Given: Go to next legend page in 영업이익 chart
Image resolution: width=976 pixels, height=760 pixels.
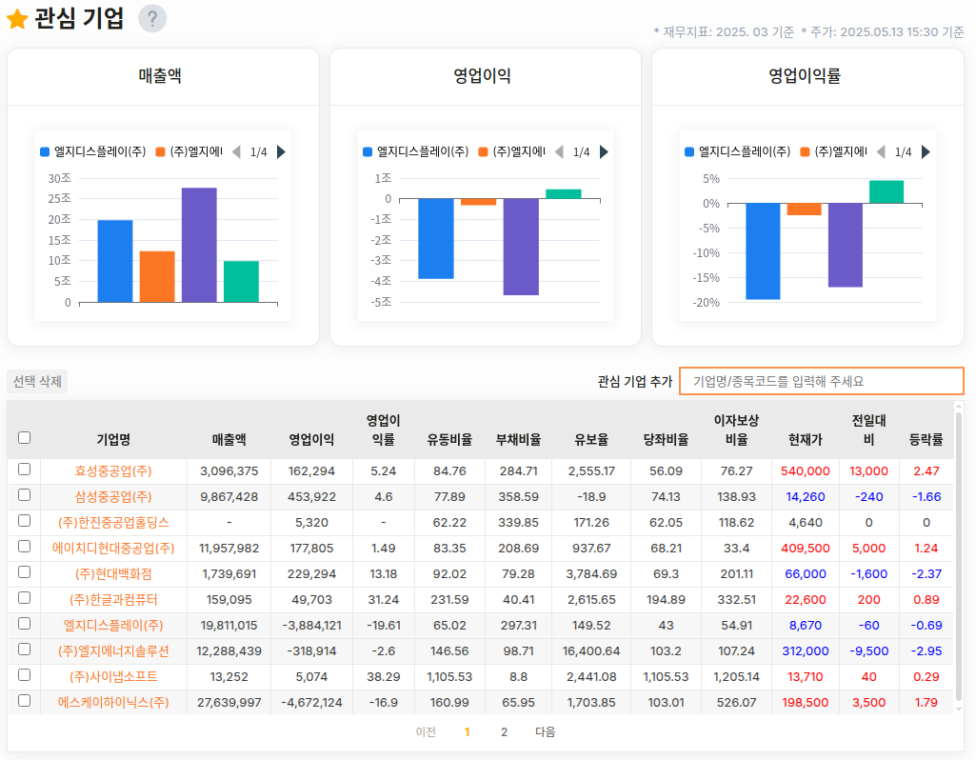Looking at the screenshot, I should coord(603,151).
